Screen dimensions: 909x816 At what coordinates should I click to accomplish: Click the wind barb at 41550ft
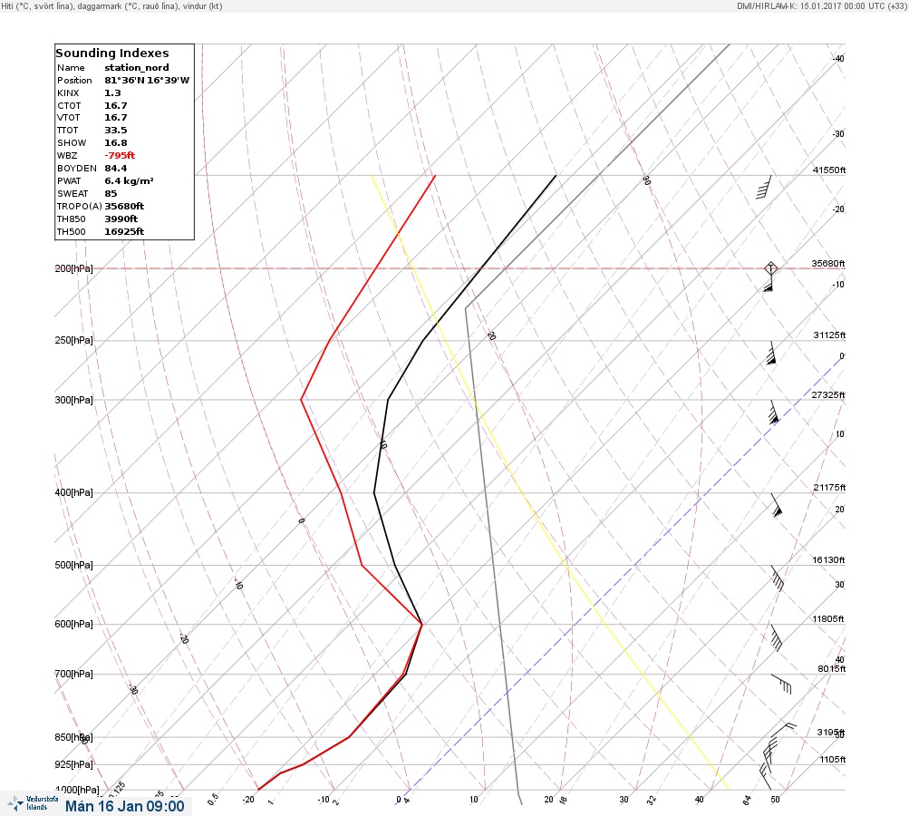coord(764,187)
